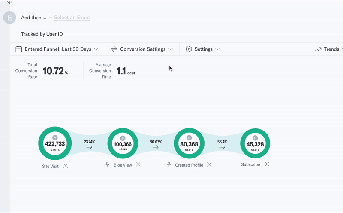Click the calendar icon beside Entered Funnel
The width and height of the screenshot is (343, 213).
click(x=19, y=49)
